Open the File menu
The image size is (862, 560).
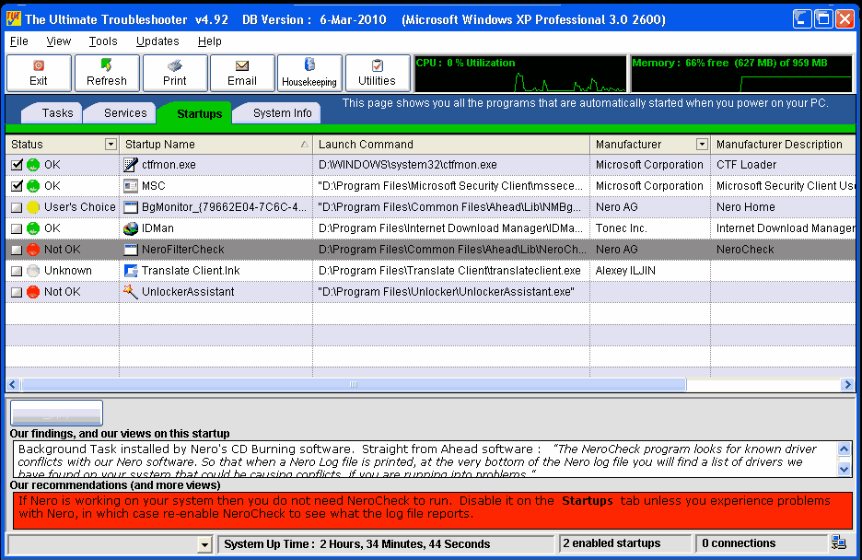coord(18,41)
